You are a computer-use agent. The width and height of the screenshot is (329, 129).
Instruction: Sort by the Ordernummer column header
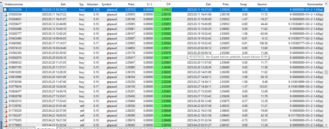(x=15, y=4)
